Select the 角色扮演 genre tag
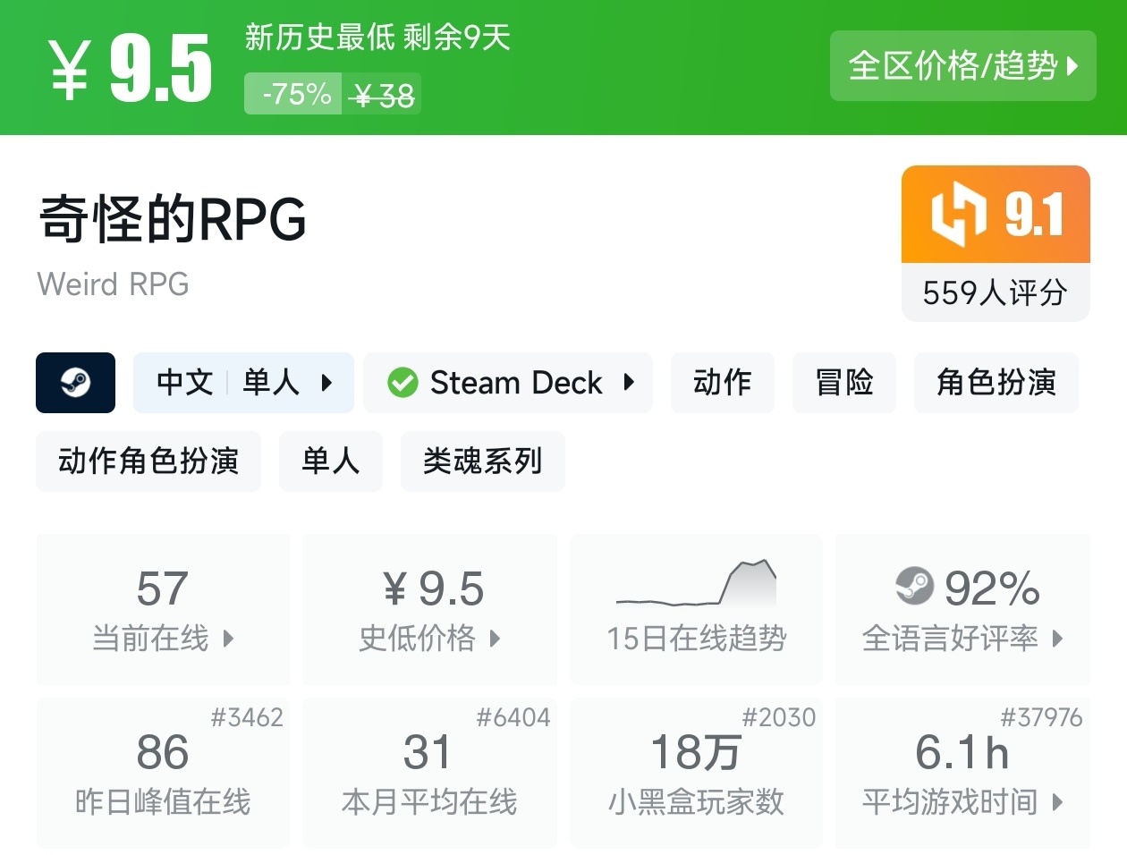This screenshot has width=1127, height=855. (996, 383)
